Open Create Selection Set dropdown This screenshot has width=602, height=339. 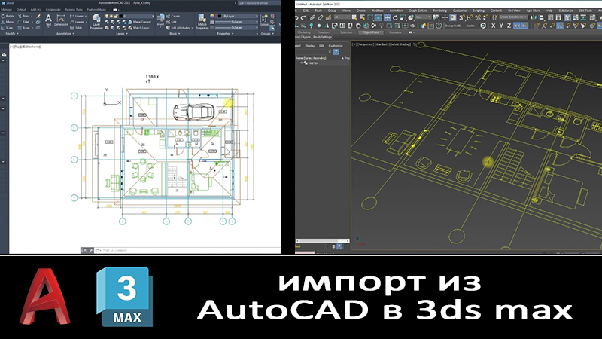(x=513, y=17)
